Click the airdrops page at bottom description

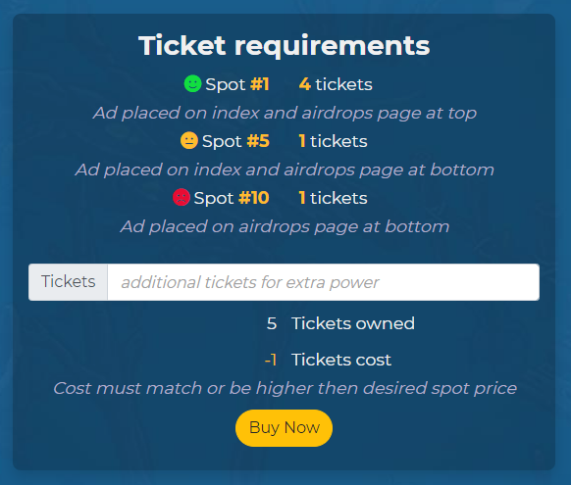tap(285, 227)
